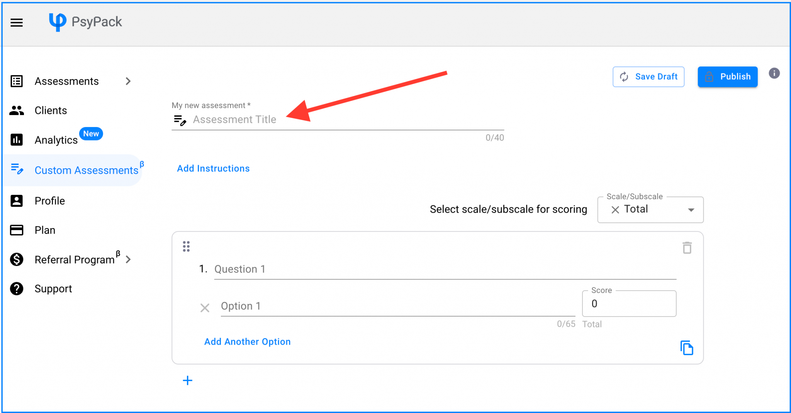Click the Add Instructions link

click(x=213, y=169)
